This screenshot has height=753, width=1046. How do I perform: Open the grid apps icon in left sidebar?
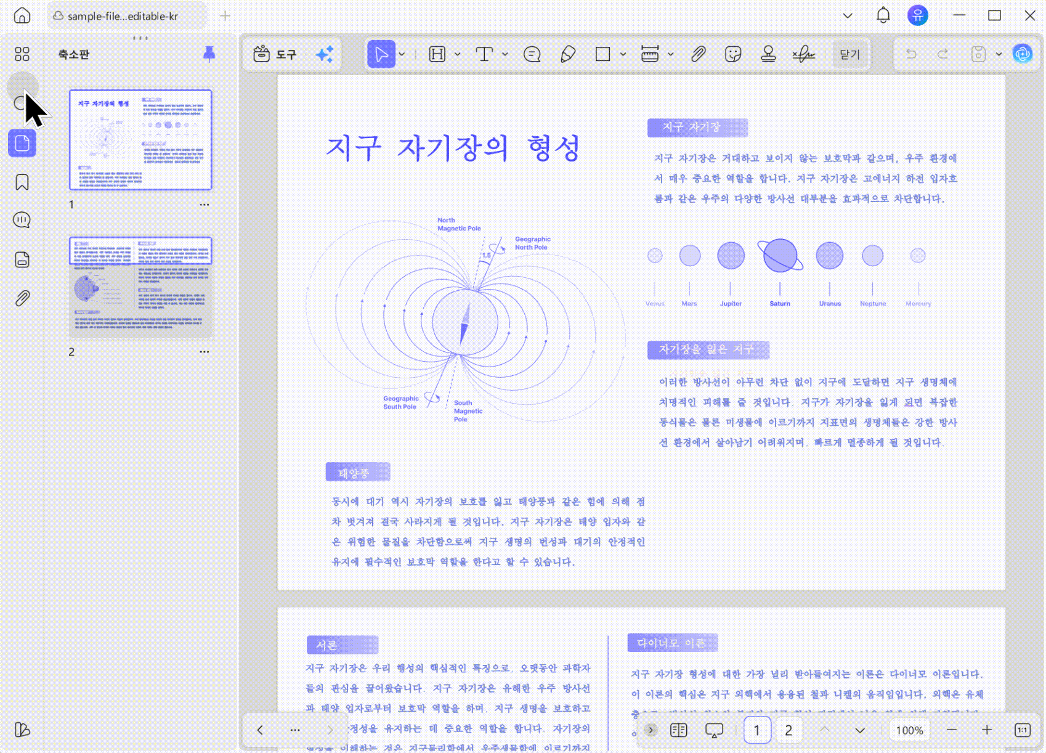pos(22,54)
